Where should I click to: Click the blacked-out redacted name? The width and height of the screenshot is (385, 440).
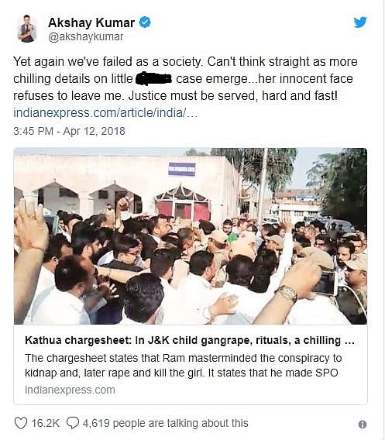coord(153,78)
